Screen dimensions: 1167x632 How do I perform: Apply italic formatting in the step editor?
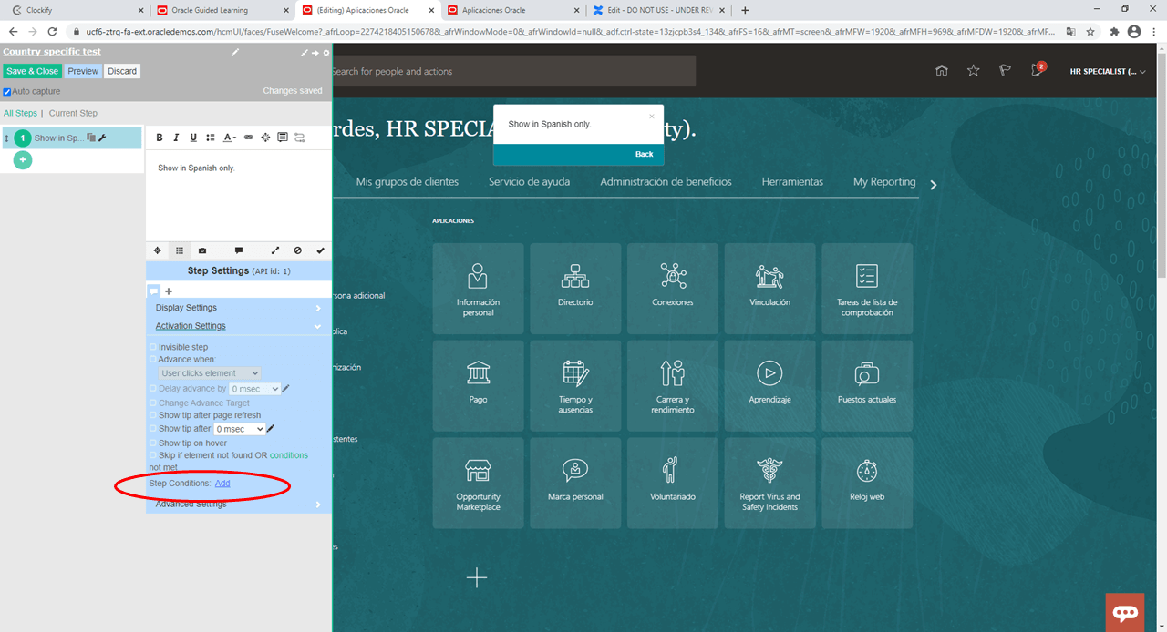coord(176,138)
